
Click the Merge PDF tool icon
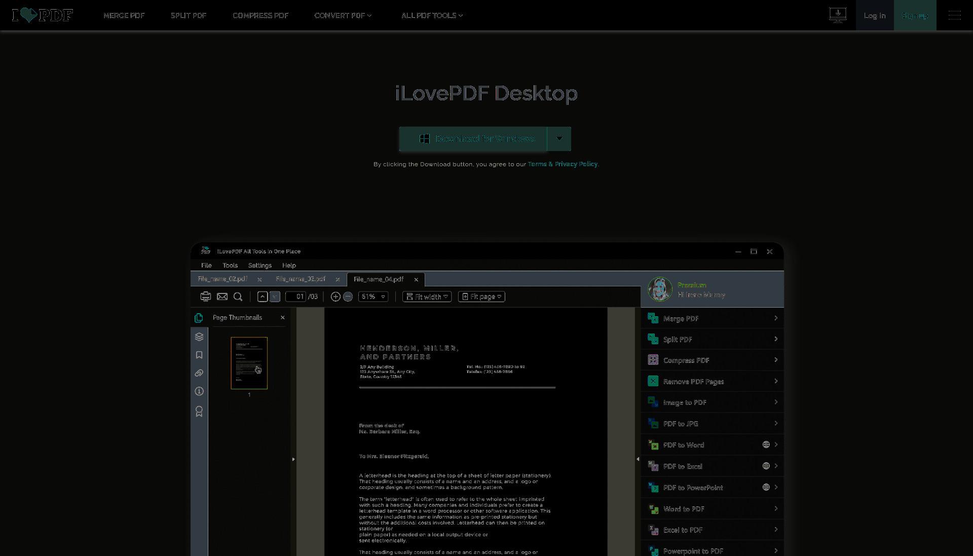(653, 318)
